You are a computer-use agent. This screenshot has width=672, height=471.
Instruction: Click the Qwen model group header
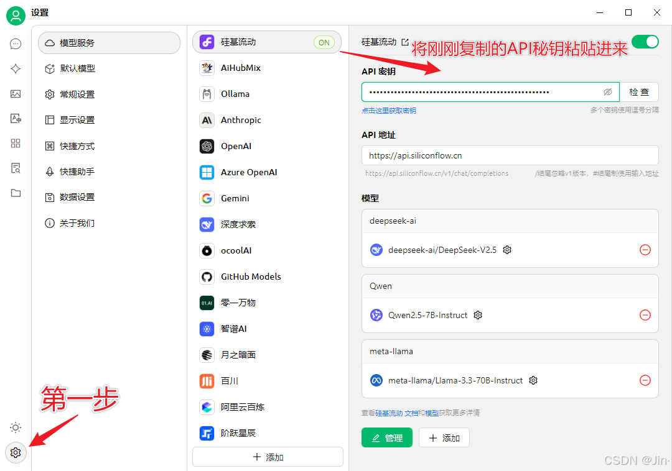510,286
